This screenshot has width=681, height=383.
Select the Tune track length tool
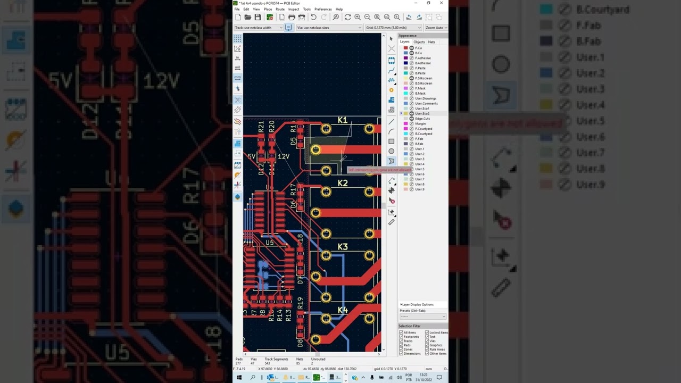tap(392, 80)
